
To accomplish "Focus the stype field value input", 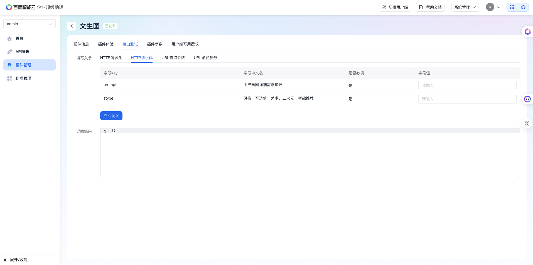I will pyautogui.click(x=467, y=99).
